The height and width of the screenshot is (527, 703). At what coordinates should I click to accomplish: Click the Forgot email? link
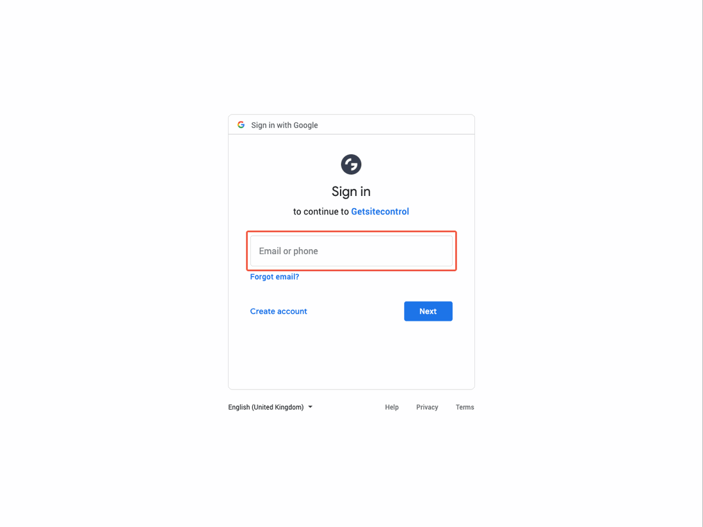(x=274, y=277)
